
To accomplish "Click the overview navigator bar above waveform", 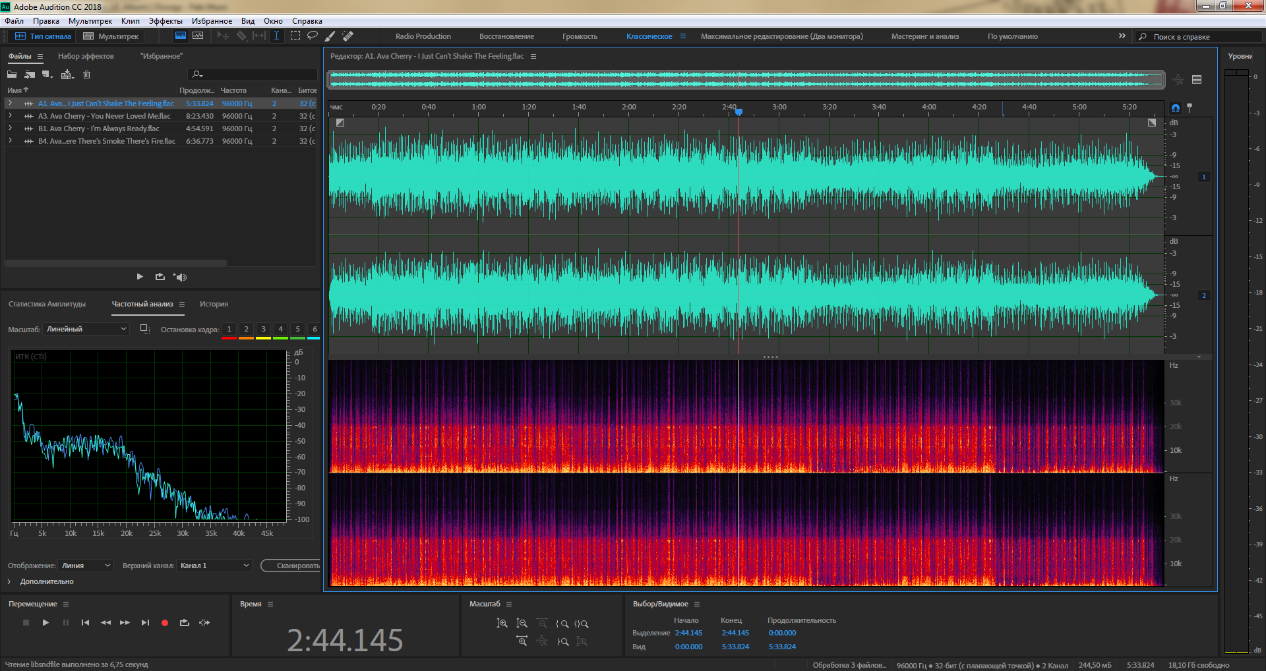I will click(746, 80).
